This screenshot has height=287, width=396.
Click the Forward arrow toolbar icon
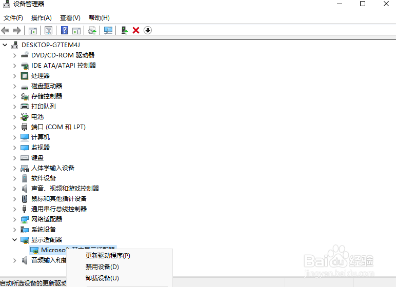pyautogui.click(x=16, y=31)
